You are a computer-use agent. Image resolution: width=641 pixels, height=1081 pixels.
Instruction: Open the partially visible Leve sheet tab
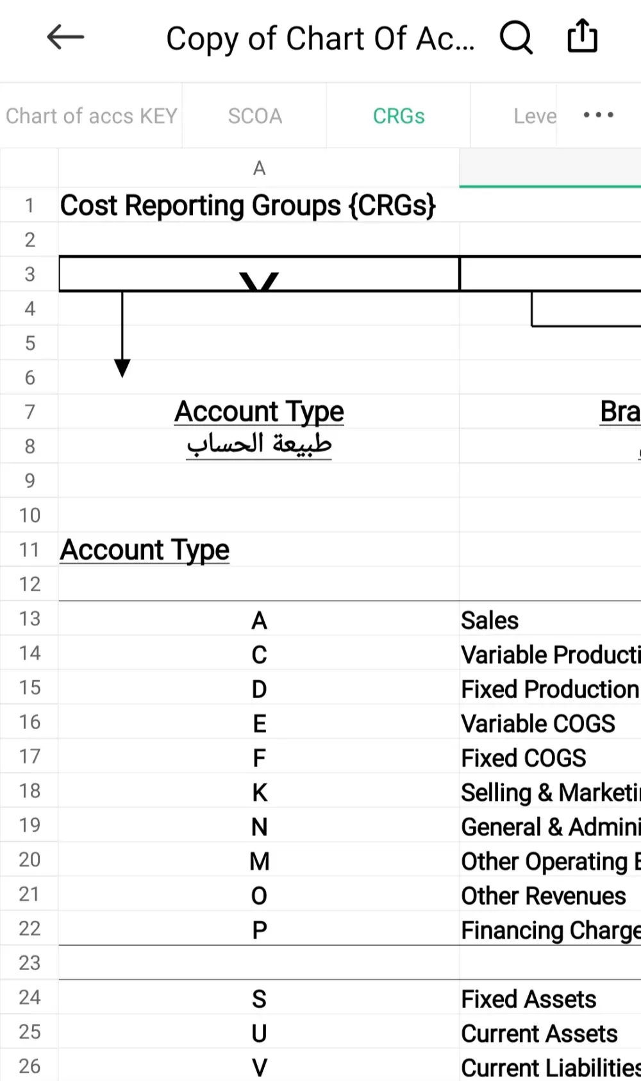534,116
